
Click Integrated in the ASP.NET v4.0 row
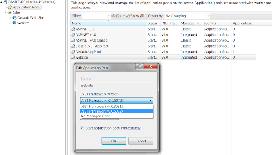(189, 35)
